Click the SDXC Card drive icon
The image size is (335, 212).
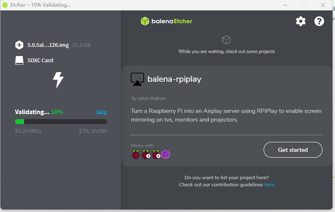[x=19, y=61]
